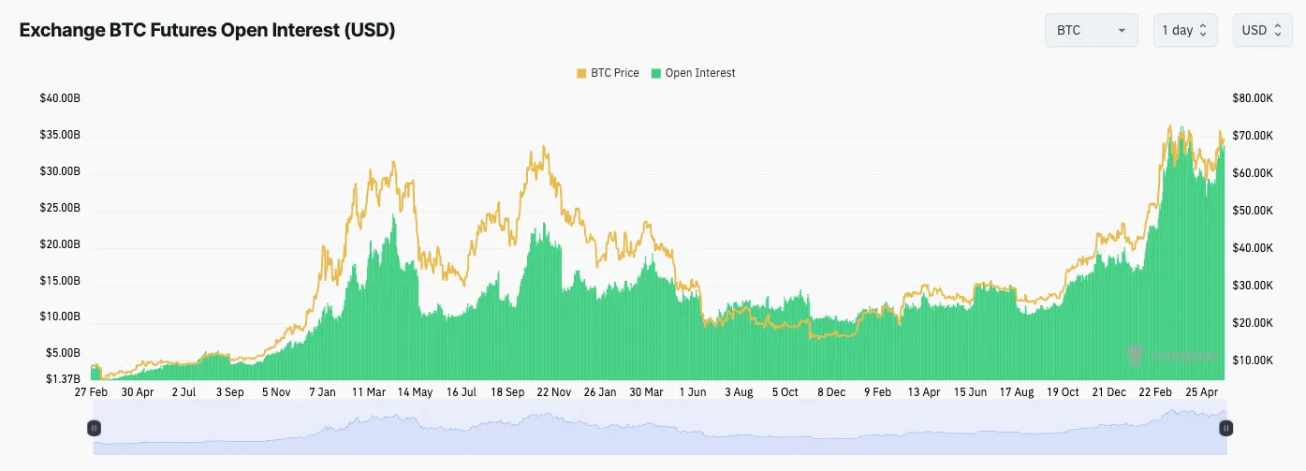The width and height of the screenshot is (1306, 471).
Task: Click the $35.00B open interest axis label
Action: [x=60, y=136]
